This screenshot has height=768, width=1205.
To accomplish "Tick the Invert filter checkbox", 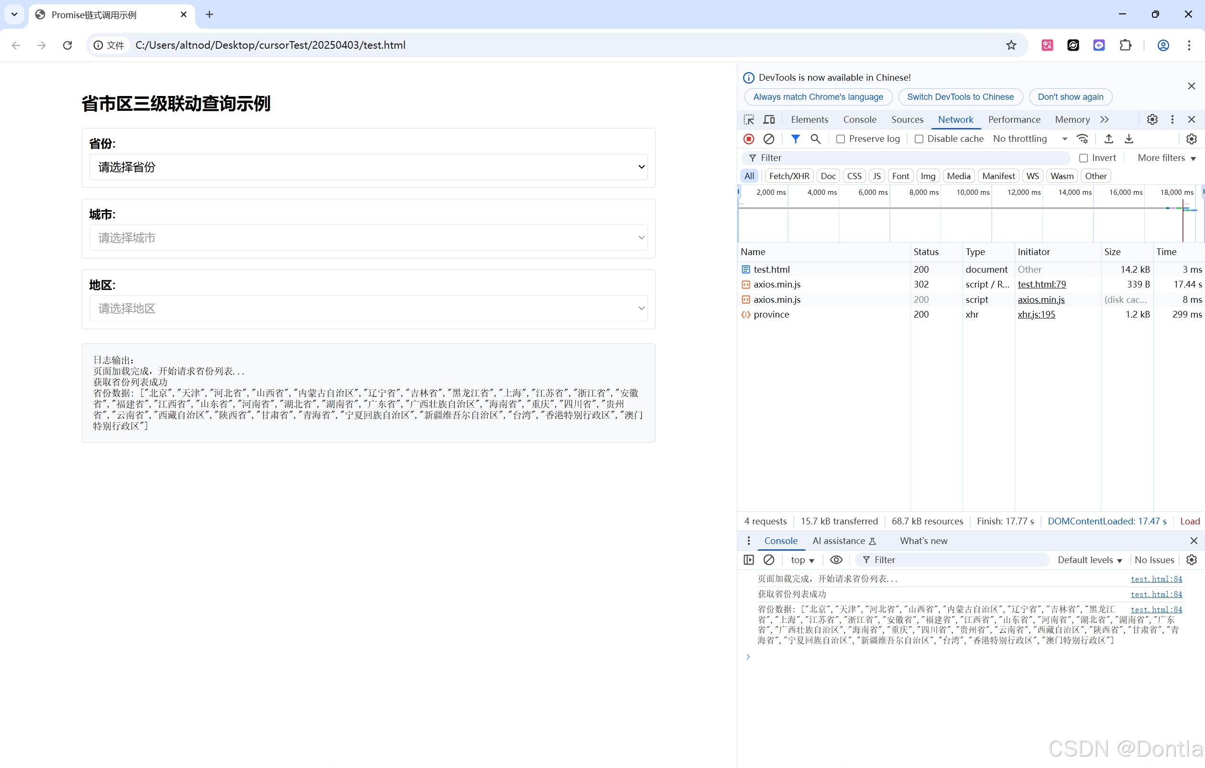I will (1084, 158).
